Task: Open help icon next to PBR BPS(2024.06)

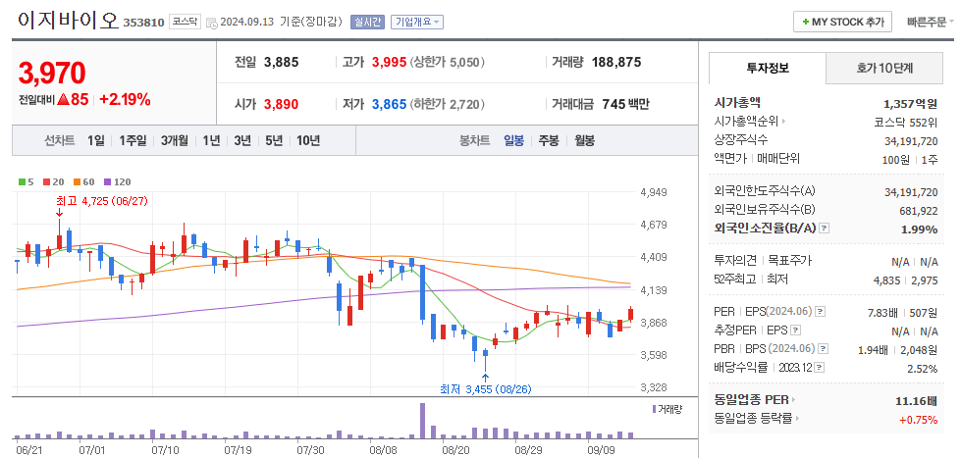Action: [824, 349]
